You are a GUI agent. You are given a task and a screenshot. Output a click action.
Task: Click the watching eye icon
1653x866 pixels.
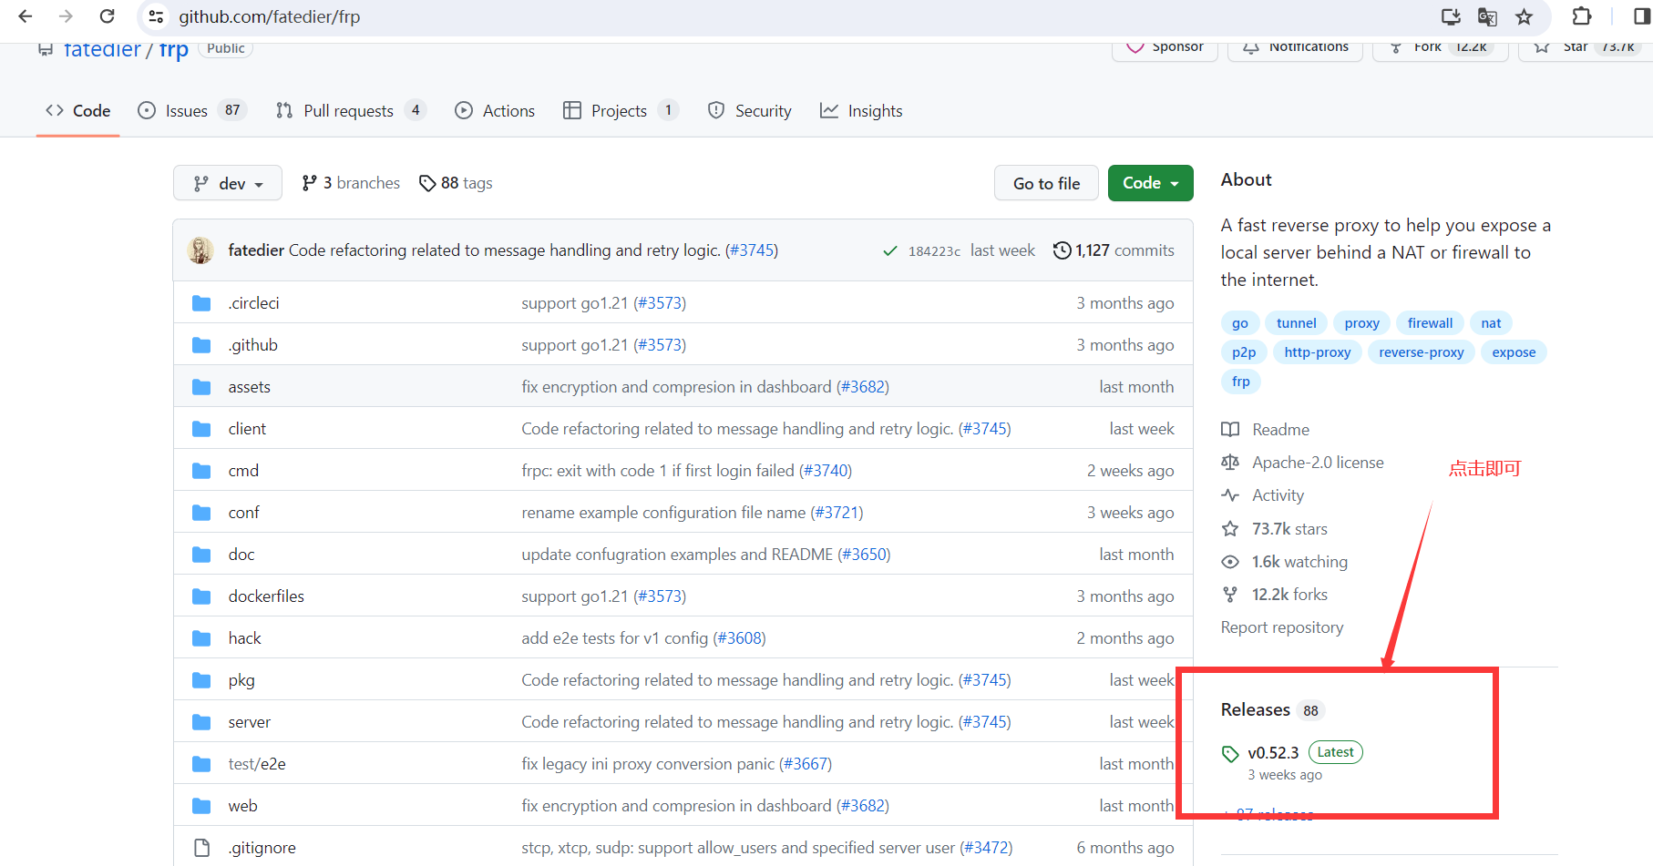click(x=1230, y=562)
